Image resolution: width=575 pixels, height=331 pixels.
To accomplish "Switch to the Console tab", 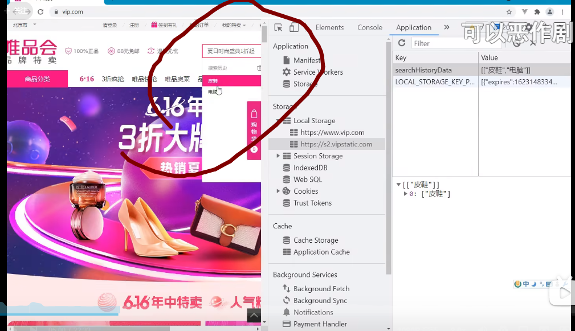I will 370,27.
